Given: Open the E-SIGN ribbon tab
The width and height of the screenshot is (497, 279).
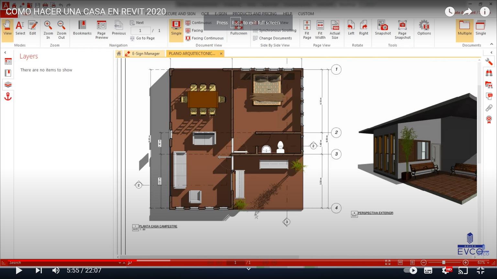Looking at the screenshot, I should tap(221, 14).
